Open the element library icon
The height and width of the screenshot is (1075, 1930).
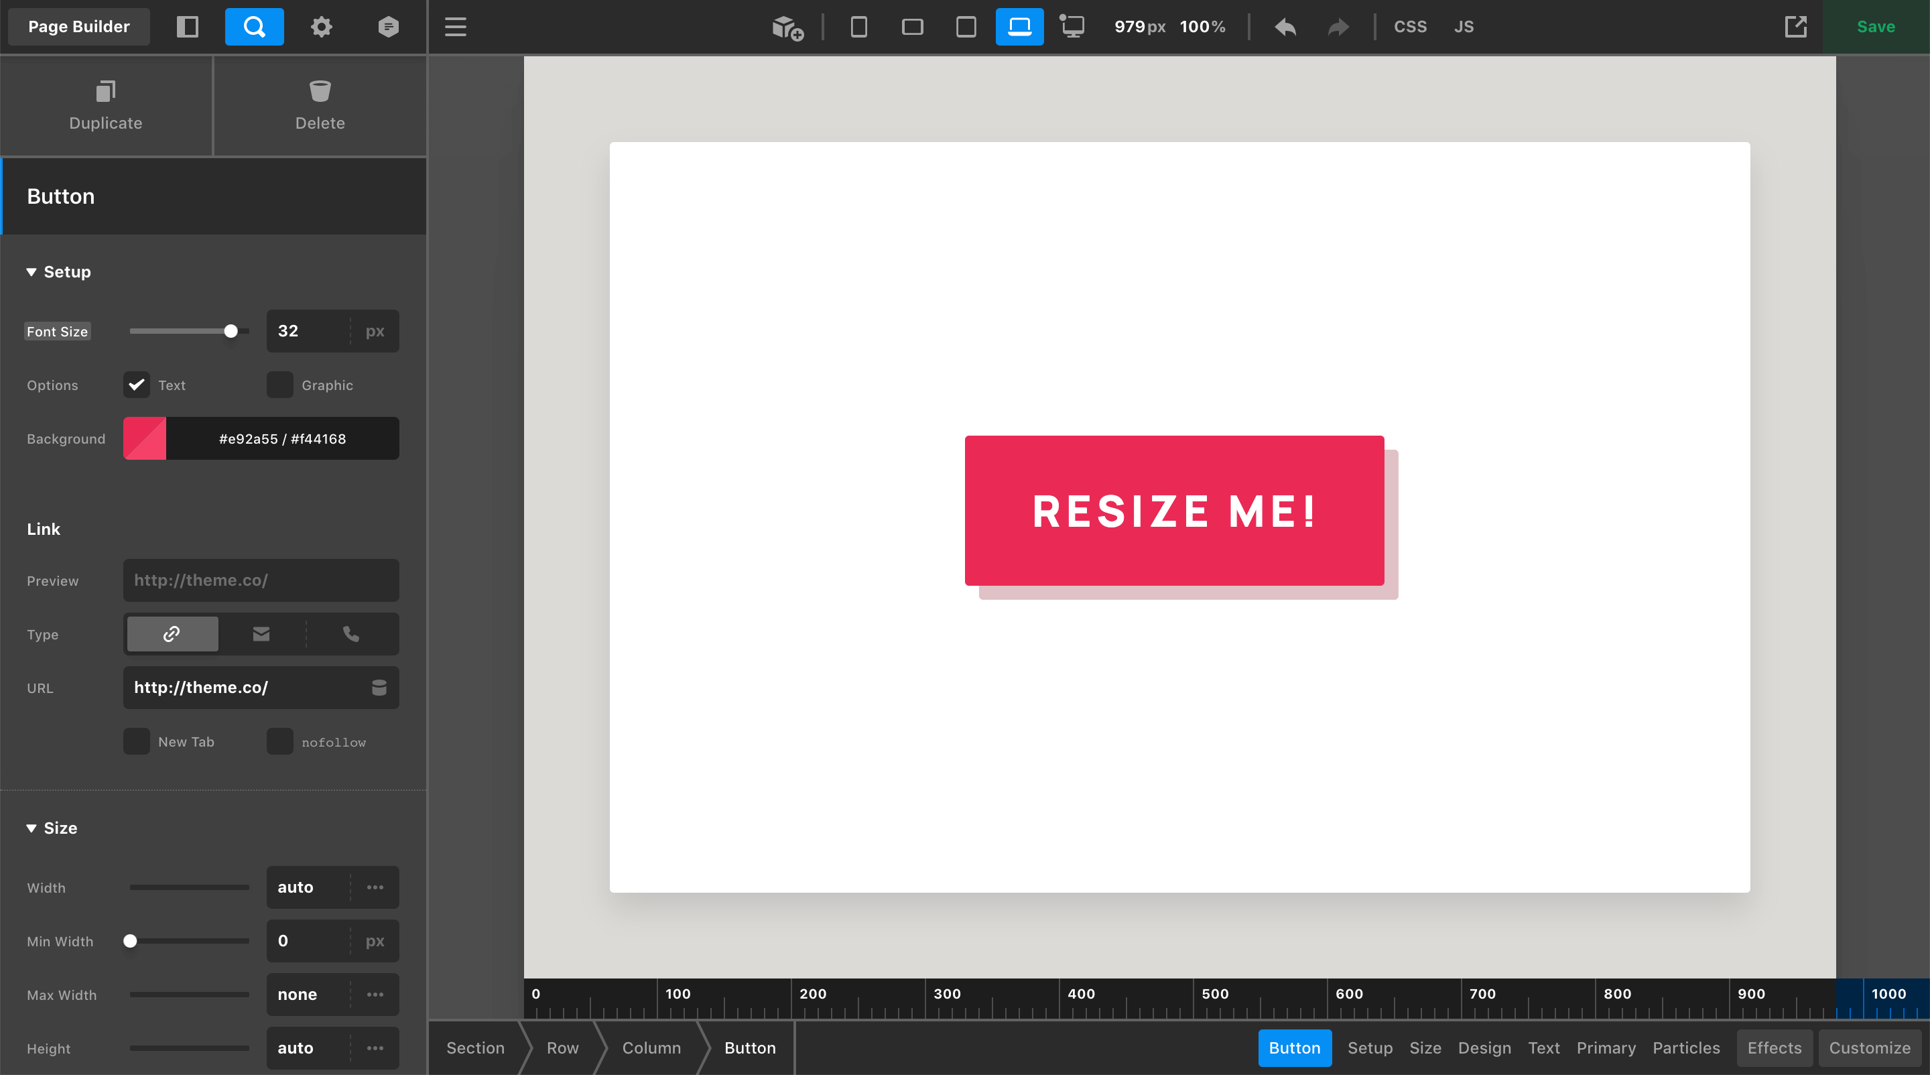(x=785, y=27)
